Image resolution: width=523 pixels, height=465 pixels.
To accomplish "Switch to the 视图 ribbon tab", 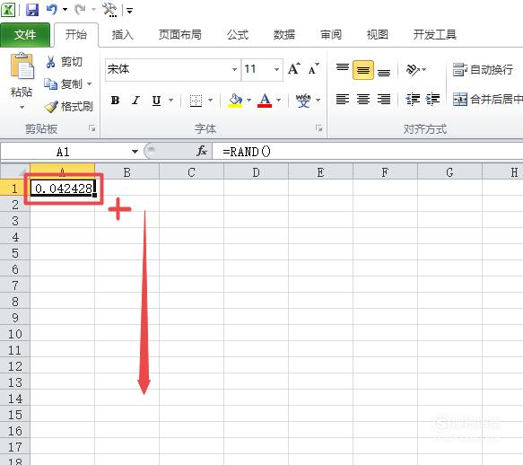I will point(378,35).
